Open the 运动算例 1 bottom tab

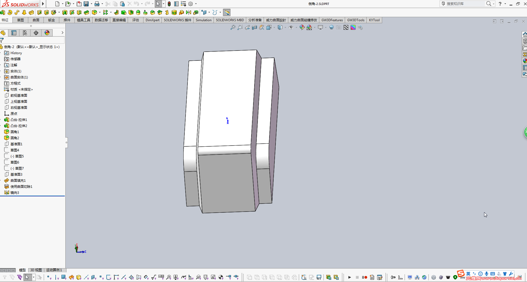tap(54, 270)
